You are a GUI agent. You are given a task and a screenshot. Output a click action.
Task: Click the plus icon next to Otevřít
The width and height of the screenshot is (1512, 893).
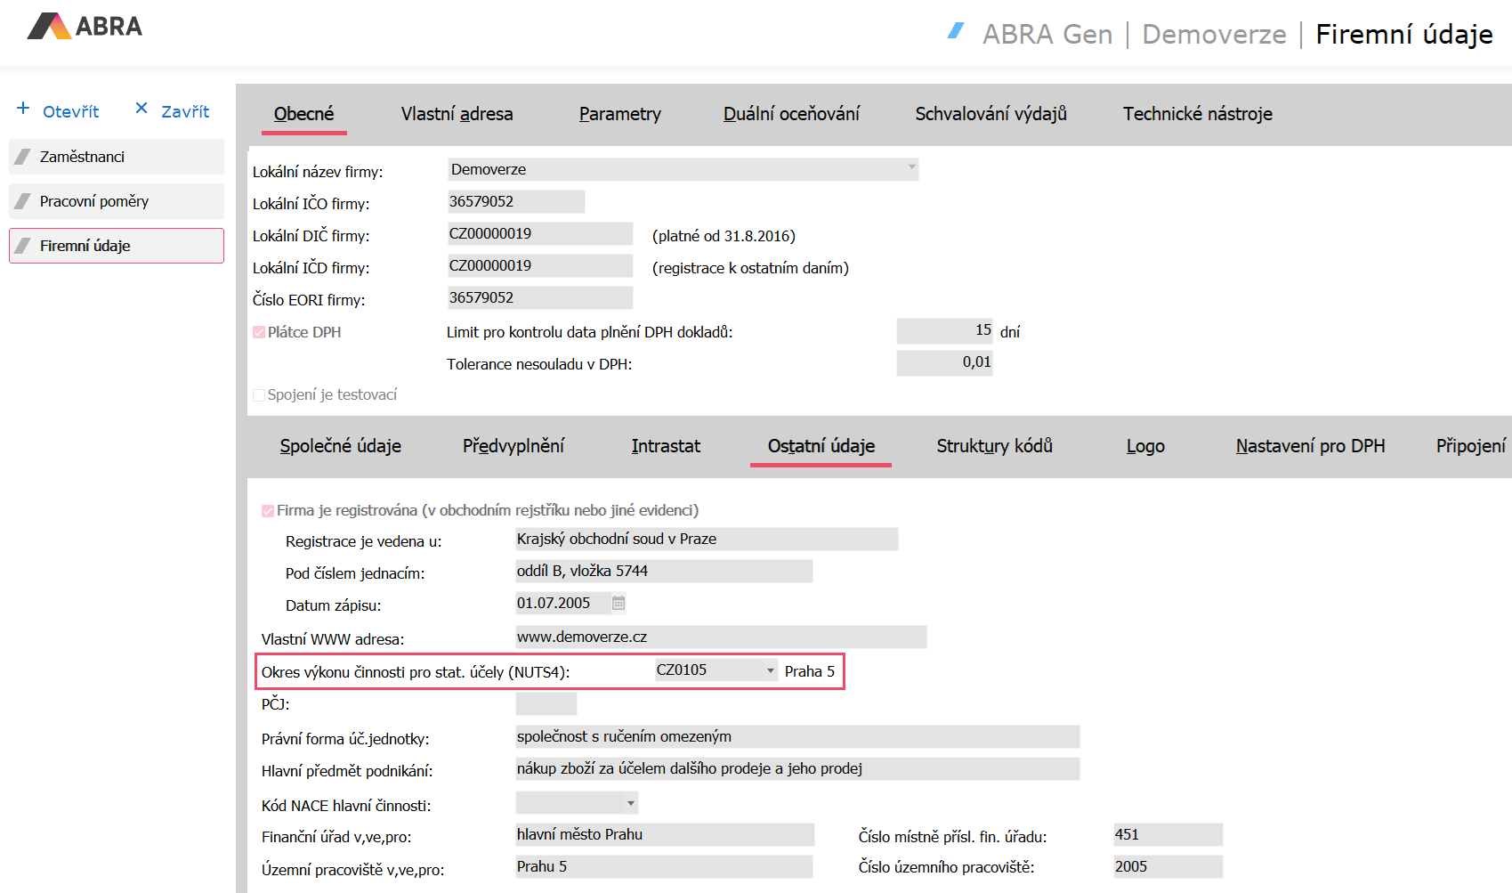pos(23,108)
